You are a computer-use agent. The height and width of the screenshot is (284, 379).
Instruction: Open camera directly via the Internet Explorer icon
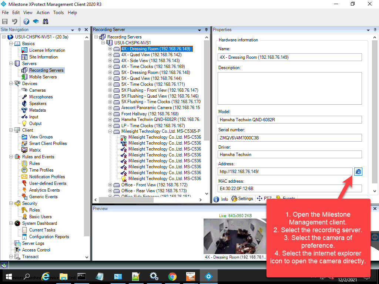tap(358, 172)
